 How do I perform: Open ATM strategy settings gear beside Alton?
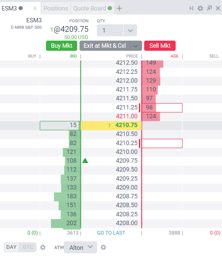click(x=103, y=247)
